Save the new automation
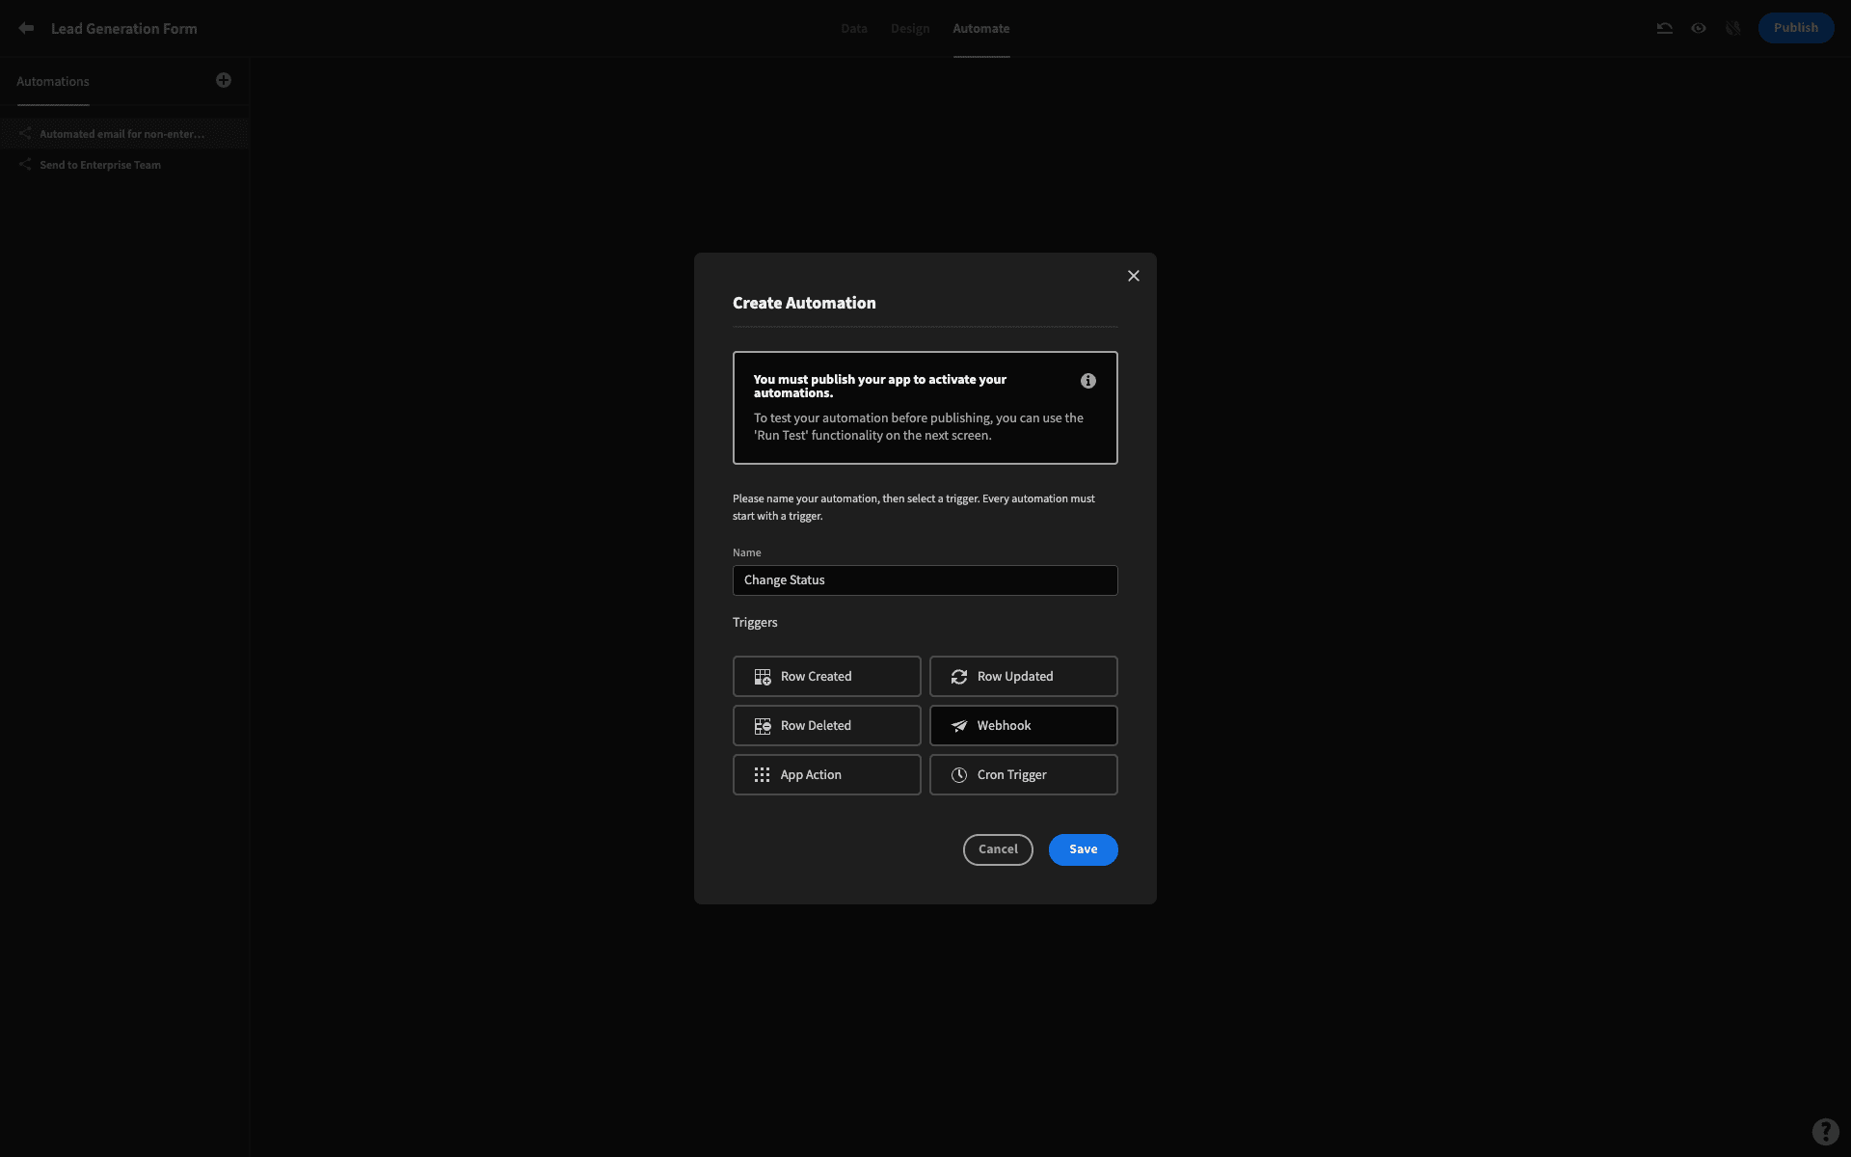 [1084, 849]
